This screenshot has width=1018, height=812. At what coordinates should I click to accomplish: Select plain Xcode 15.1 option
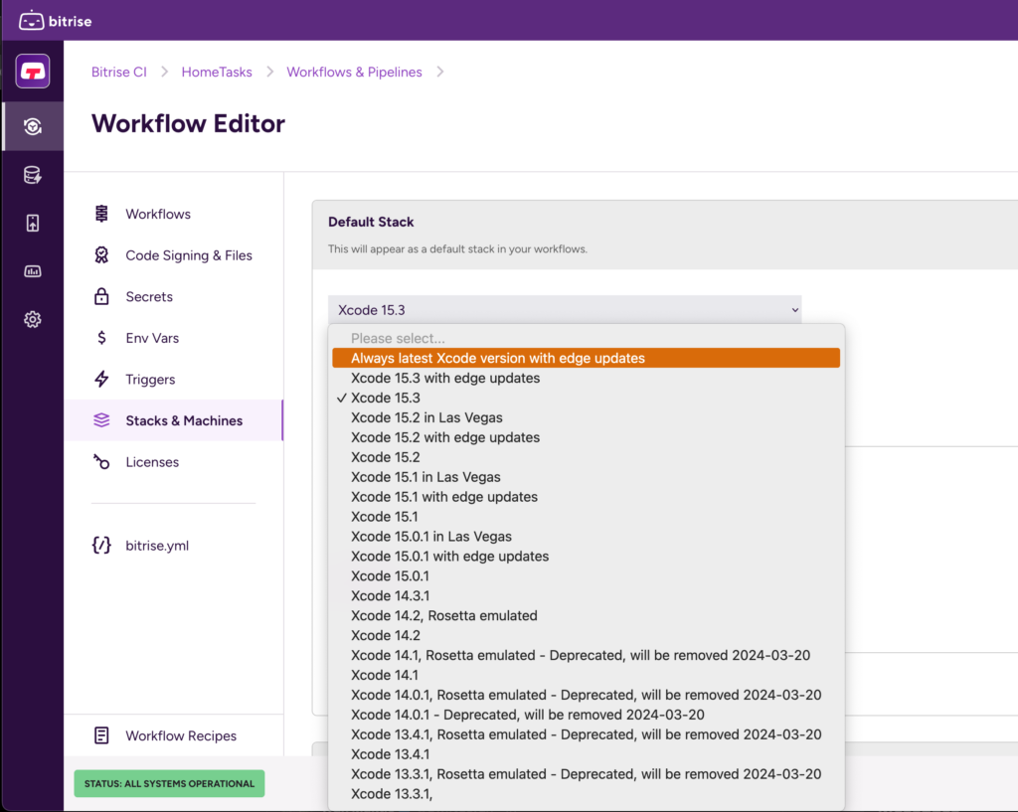tap(586, 516)
